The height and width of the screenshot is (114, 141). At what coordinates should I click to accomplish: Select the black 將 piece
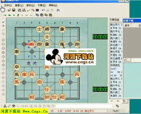point(47,29)
